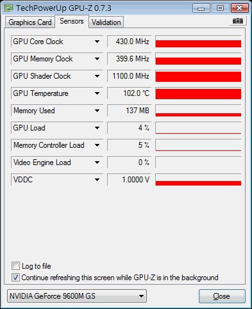Viewport: 252px width, 309px height.
Task: Select the Sensors tab
Action: pyautogui.click(x=72, y=21)
